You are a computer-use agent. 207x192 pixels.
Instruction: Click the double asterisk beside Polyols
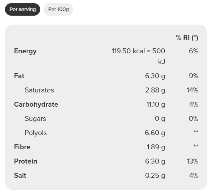[196, 132]
